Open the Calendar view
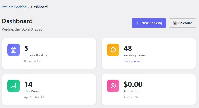The image size is (199, 108). coord(182,23)
